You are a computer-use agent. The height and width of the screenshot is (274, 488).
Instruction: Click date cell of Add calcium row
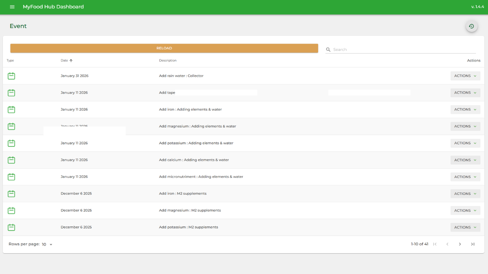click(x=74, y=160)
